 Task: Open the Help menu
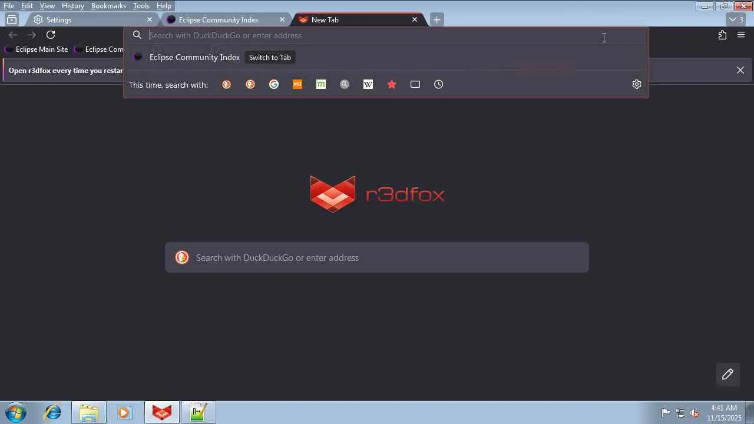coord(164,6)
